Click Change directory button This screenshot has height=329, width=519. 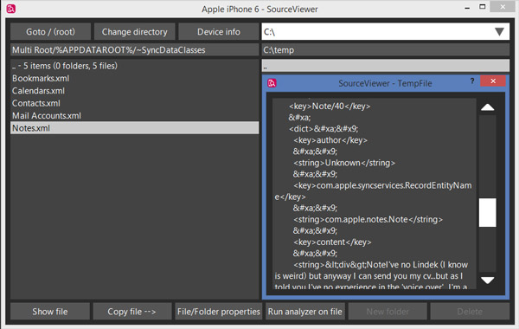[134, 32]
